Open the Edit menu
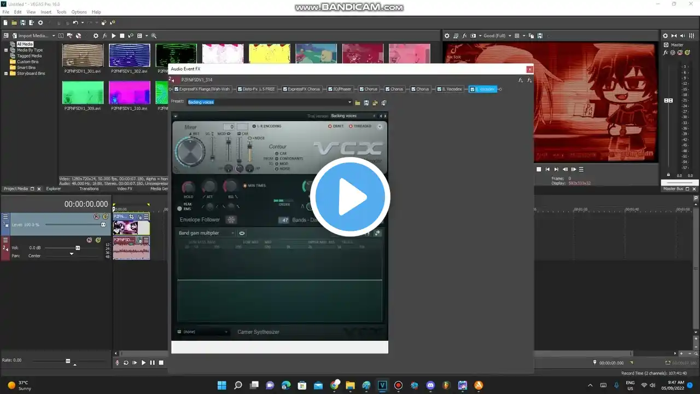 [18, 12]
